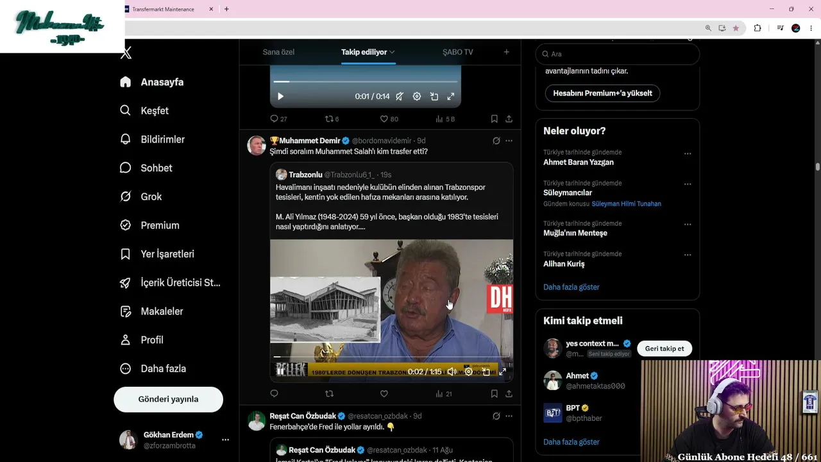Screen dimensions: 821x462
Task: Reply to the post with 27 replies
Action: 278,119
